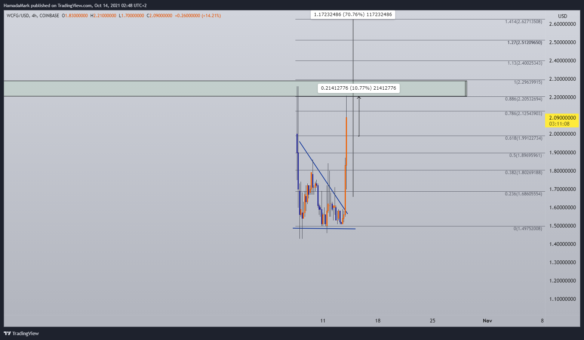Click price axis label 2.30000000
584x340 pixels.
562,79
